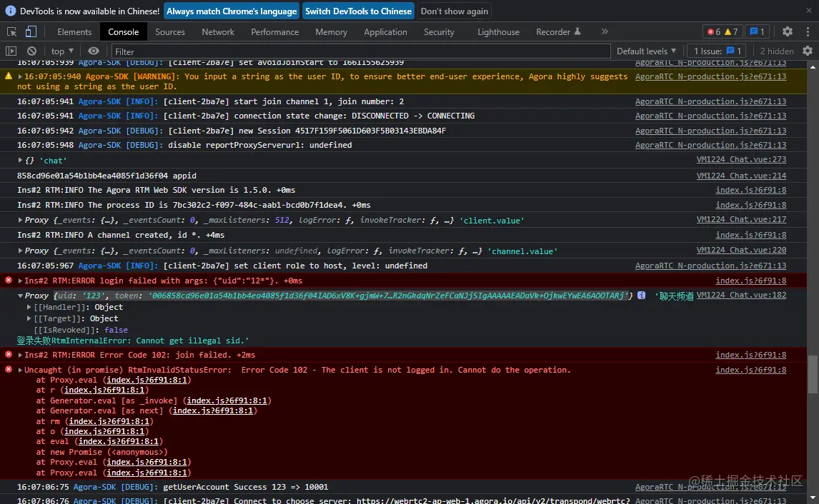Activate the inspect element picker icon
This screenshot has width=819, height=504.
pyautogui.click(x=11, y=32)
